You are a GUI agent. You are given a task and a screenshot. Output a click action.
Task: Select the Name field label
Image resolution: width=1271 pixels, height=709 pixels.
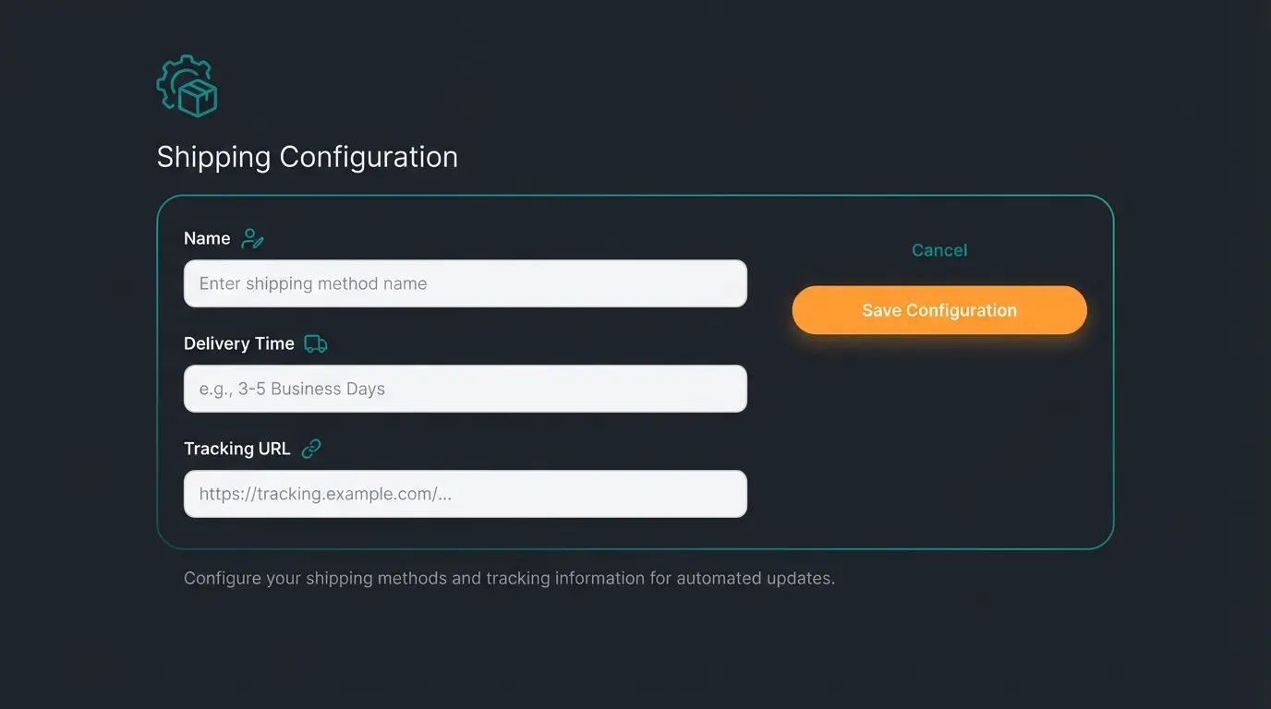tap(205, 238)
